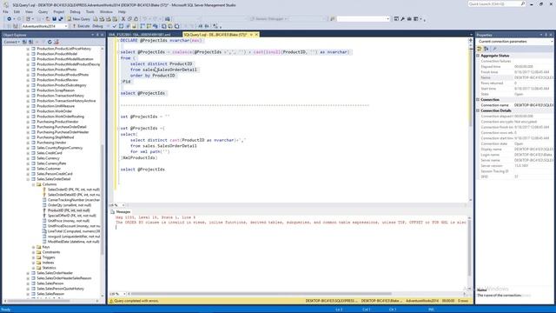
Task: Expand the Indexes folder node
Action: (x=34, y=263)
